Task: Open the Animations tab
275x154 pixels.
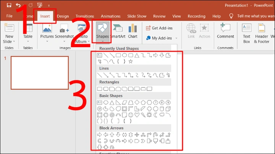Action: pos(110,16)
